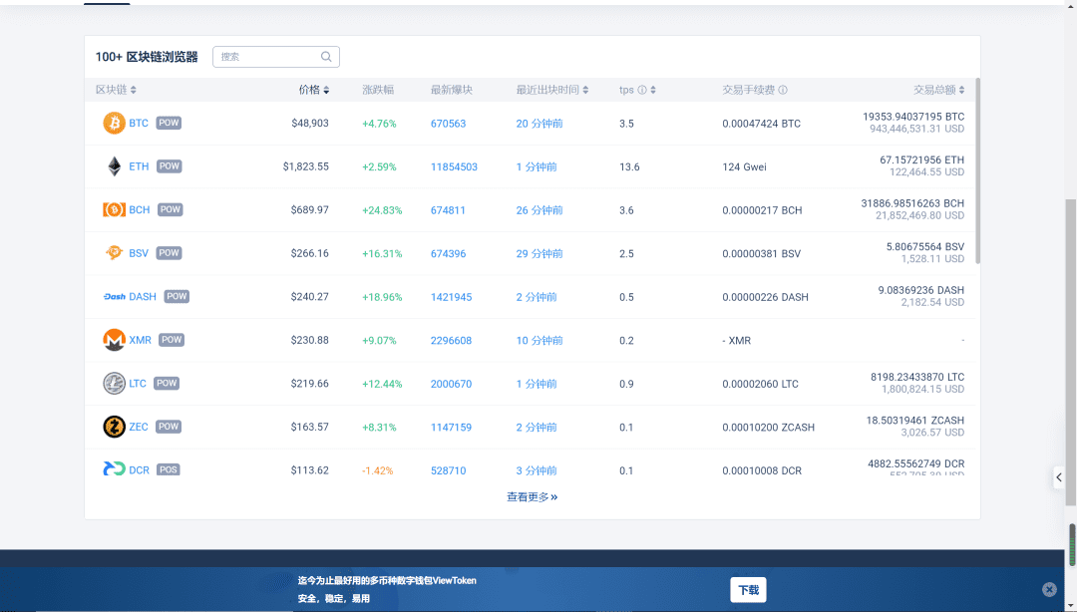Click 100+ 区块链浏览器 heading

147,57
